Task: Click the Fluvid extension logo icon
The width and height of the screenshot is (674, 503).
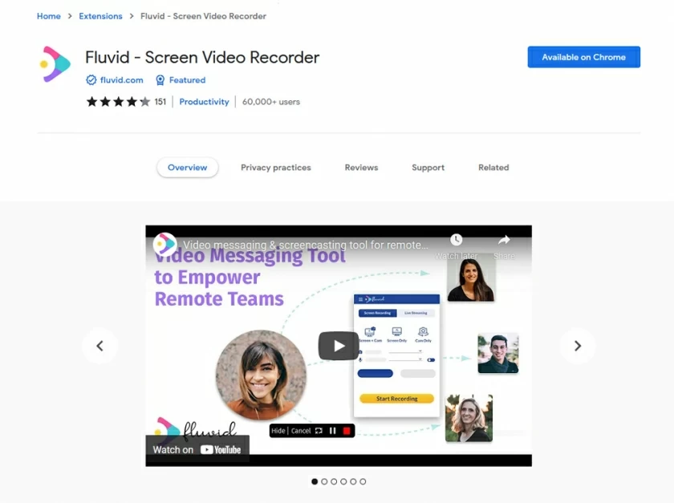Action: pos(55,65)
